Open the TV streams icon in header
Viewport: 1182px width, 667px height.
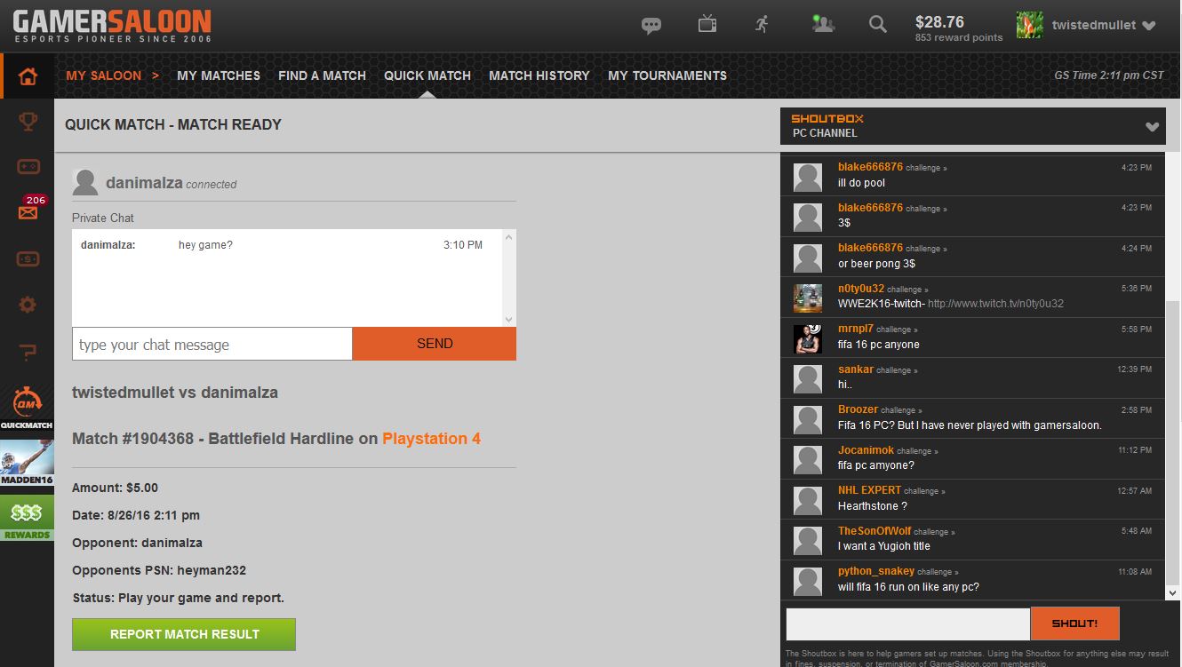(x=707, y=24)
